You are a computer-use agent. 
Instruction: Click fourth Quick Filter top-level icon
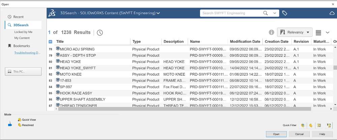pyautogui.click(x=329, y=125)
